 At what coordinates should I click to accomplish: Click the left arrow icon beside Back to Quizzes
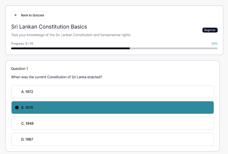(x=16, y=15)
